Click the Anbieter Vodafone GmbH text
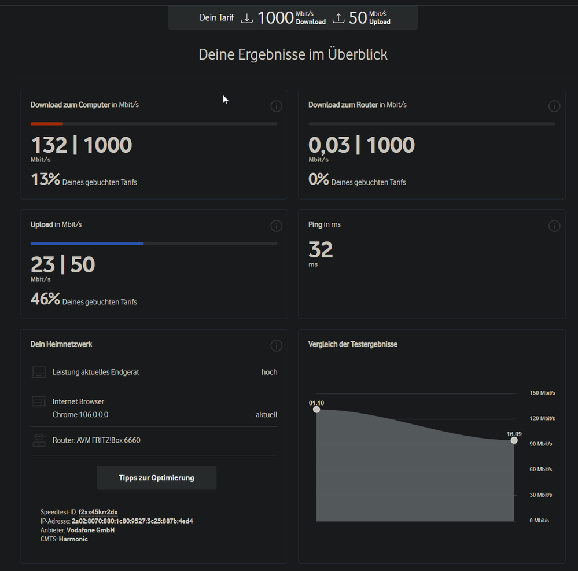The width and height of the screenshot is (578, 571). pyautogui.click(x=78, y=530)
